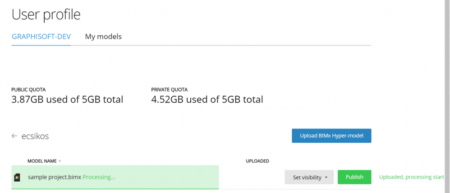Click the "Uploaded, processing start" status message

[412, 177]
